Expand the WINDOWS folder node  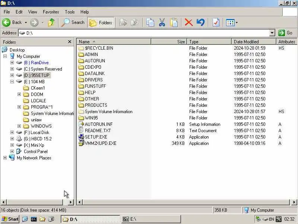(x=19, y=126)
